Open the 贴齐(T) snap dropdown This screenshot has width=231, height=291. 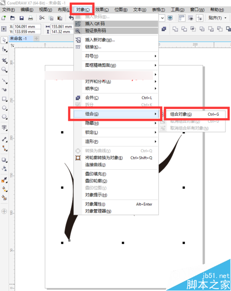tap(225, 18)
